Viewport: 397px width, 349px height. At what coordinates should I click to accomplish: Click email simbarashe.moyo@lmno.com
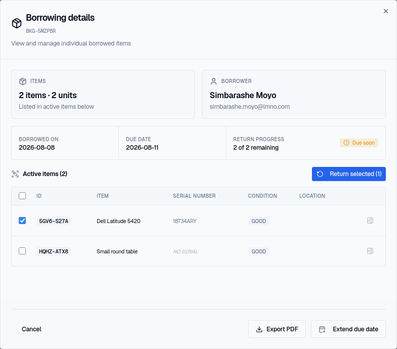[x=249, y=106]
